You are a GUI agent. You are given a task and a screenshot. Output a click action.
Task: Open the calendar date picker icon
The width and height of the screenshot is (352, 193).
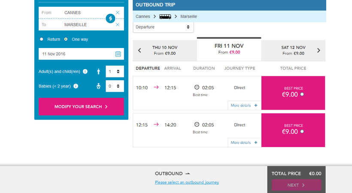click(118, 54)
